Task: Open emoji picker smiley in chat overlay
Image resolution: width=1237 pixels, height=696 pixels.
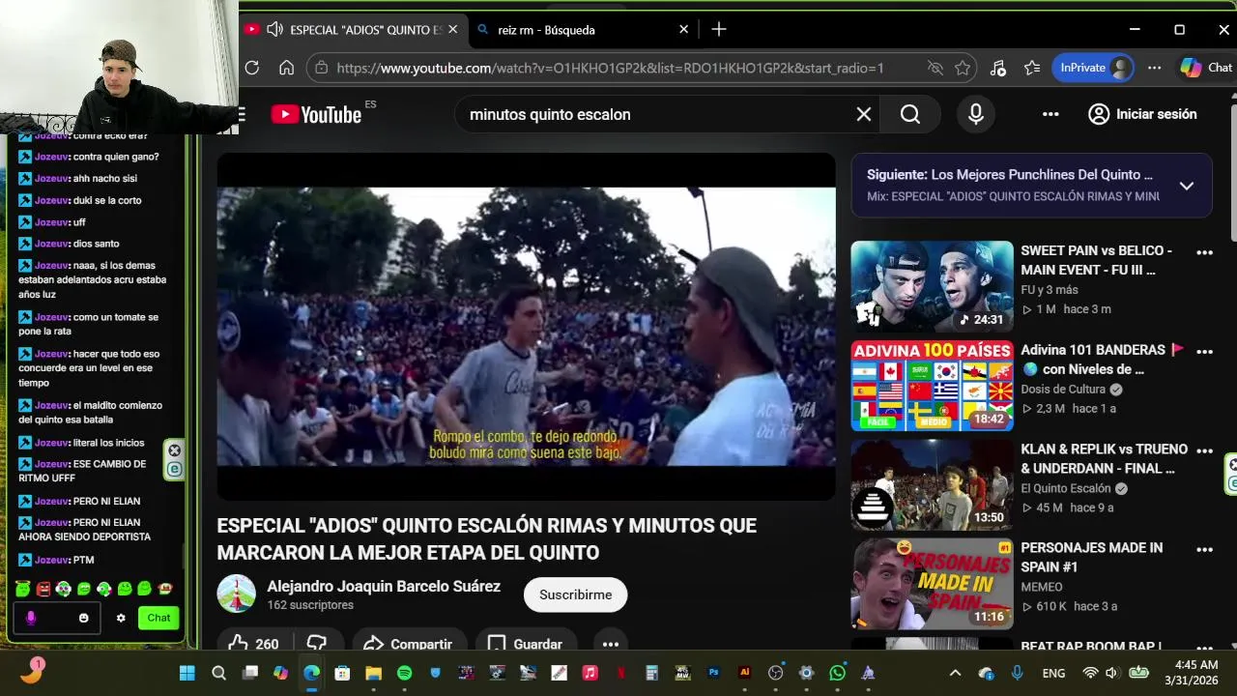Action: click(84, 618)
